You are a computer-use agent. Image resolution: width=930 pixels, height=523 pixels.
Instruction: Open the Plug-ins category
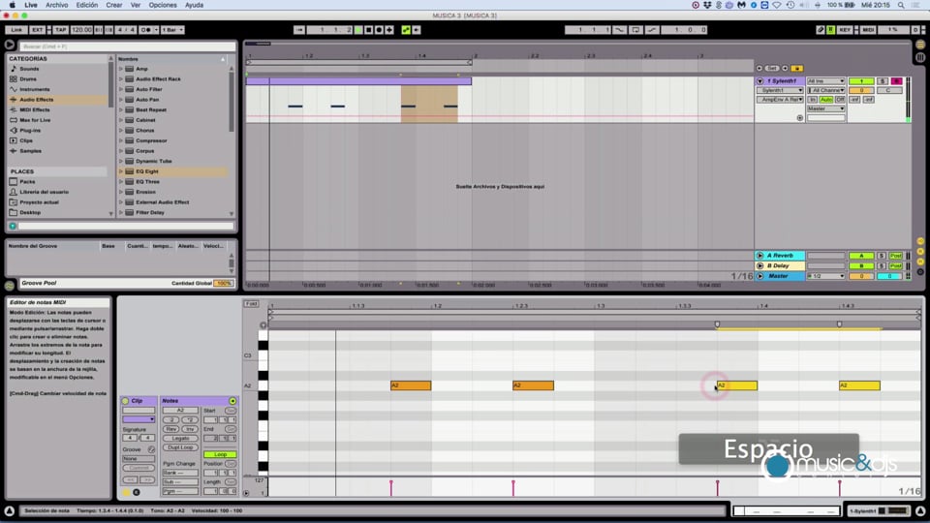30,130
